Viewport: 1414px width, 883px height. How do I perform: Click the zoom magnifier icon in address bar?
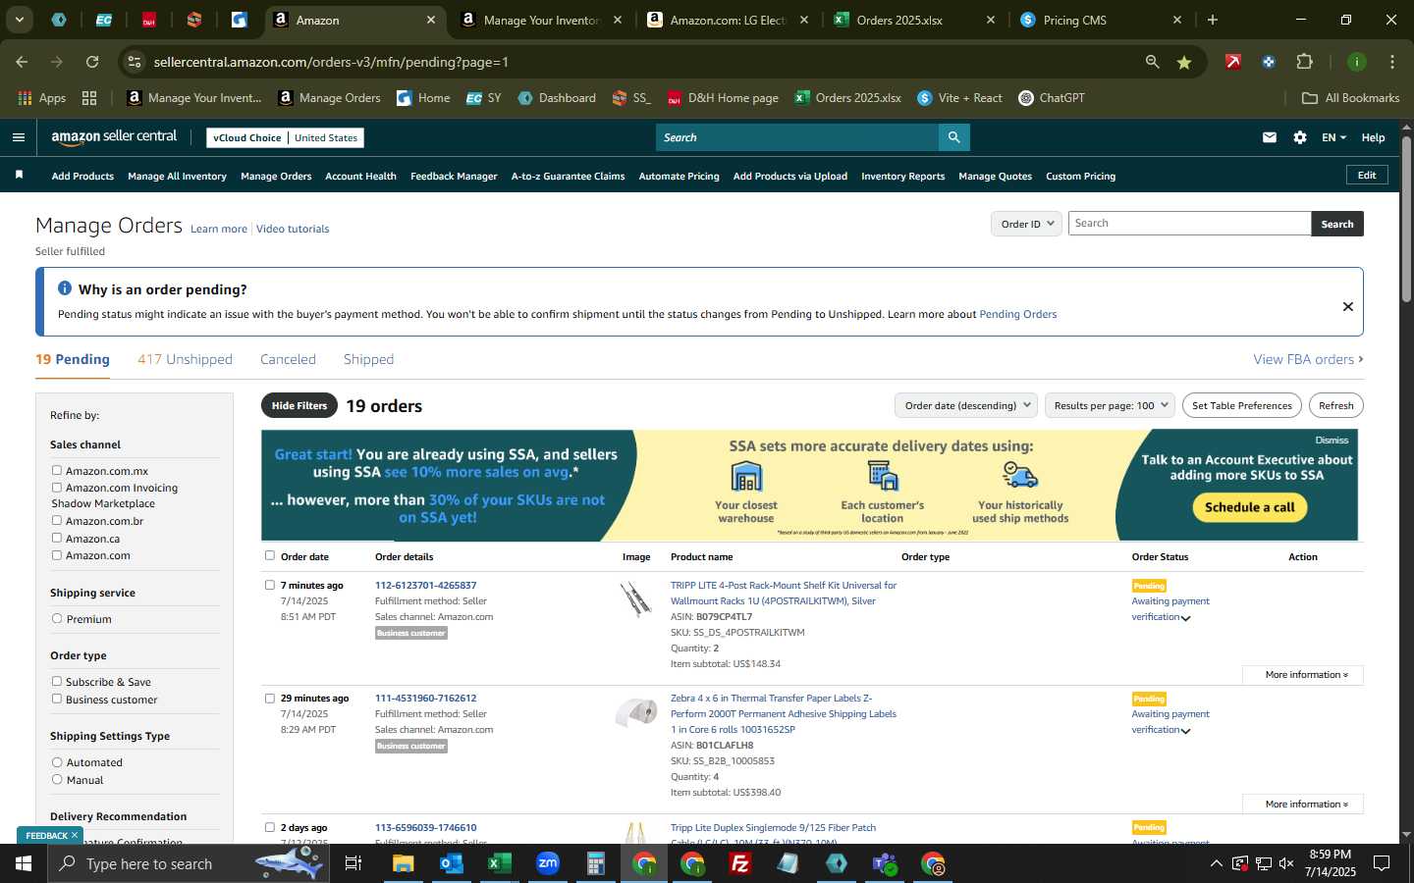[1152, 62]
